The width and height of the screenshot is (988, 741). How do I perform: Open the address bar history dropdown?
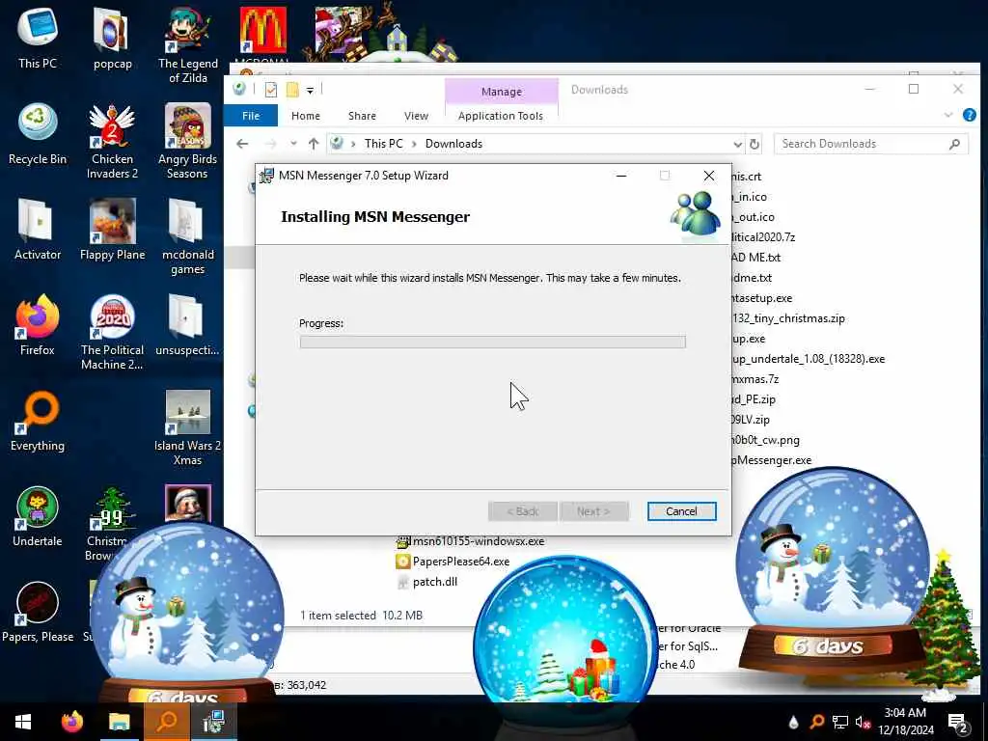coord(738,145)
